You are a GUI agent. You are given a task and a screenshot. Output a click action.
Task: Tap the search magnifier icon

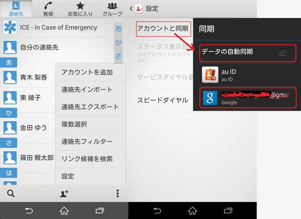click(11, 193)
